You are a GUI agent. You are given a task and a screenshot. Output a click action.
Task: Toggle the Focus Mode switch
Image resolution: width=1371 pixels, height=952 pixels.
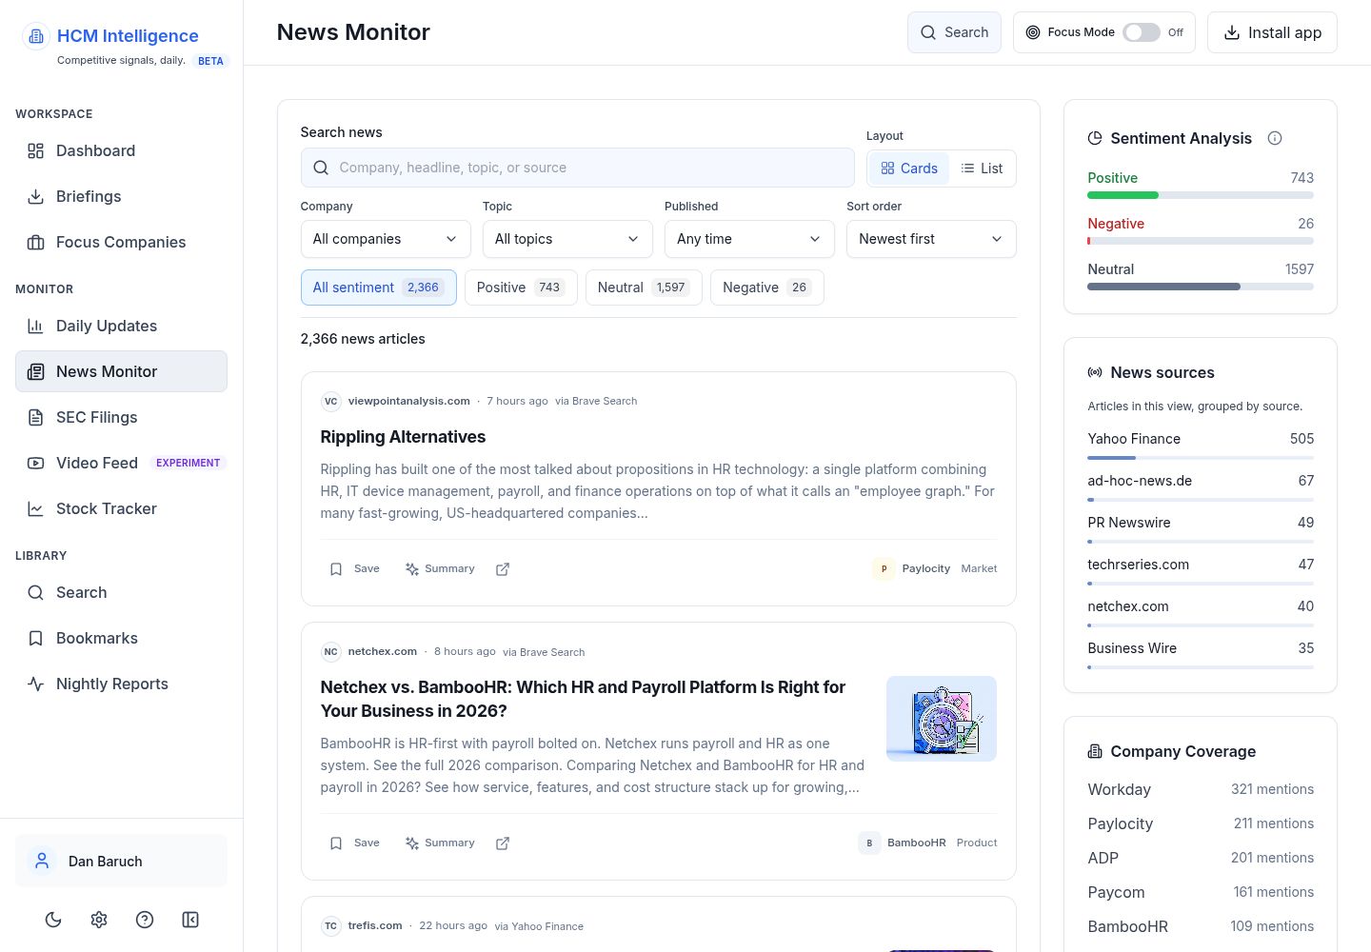coord(1141,32)
